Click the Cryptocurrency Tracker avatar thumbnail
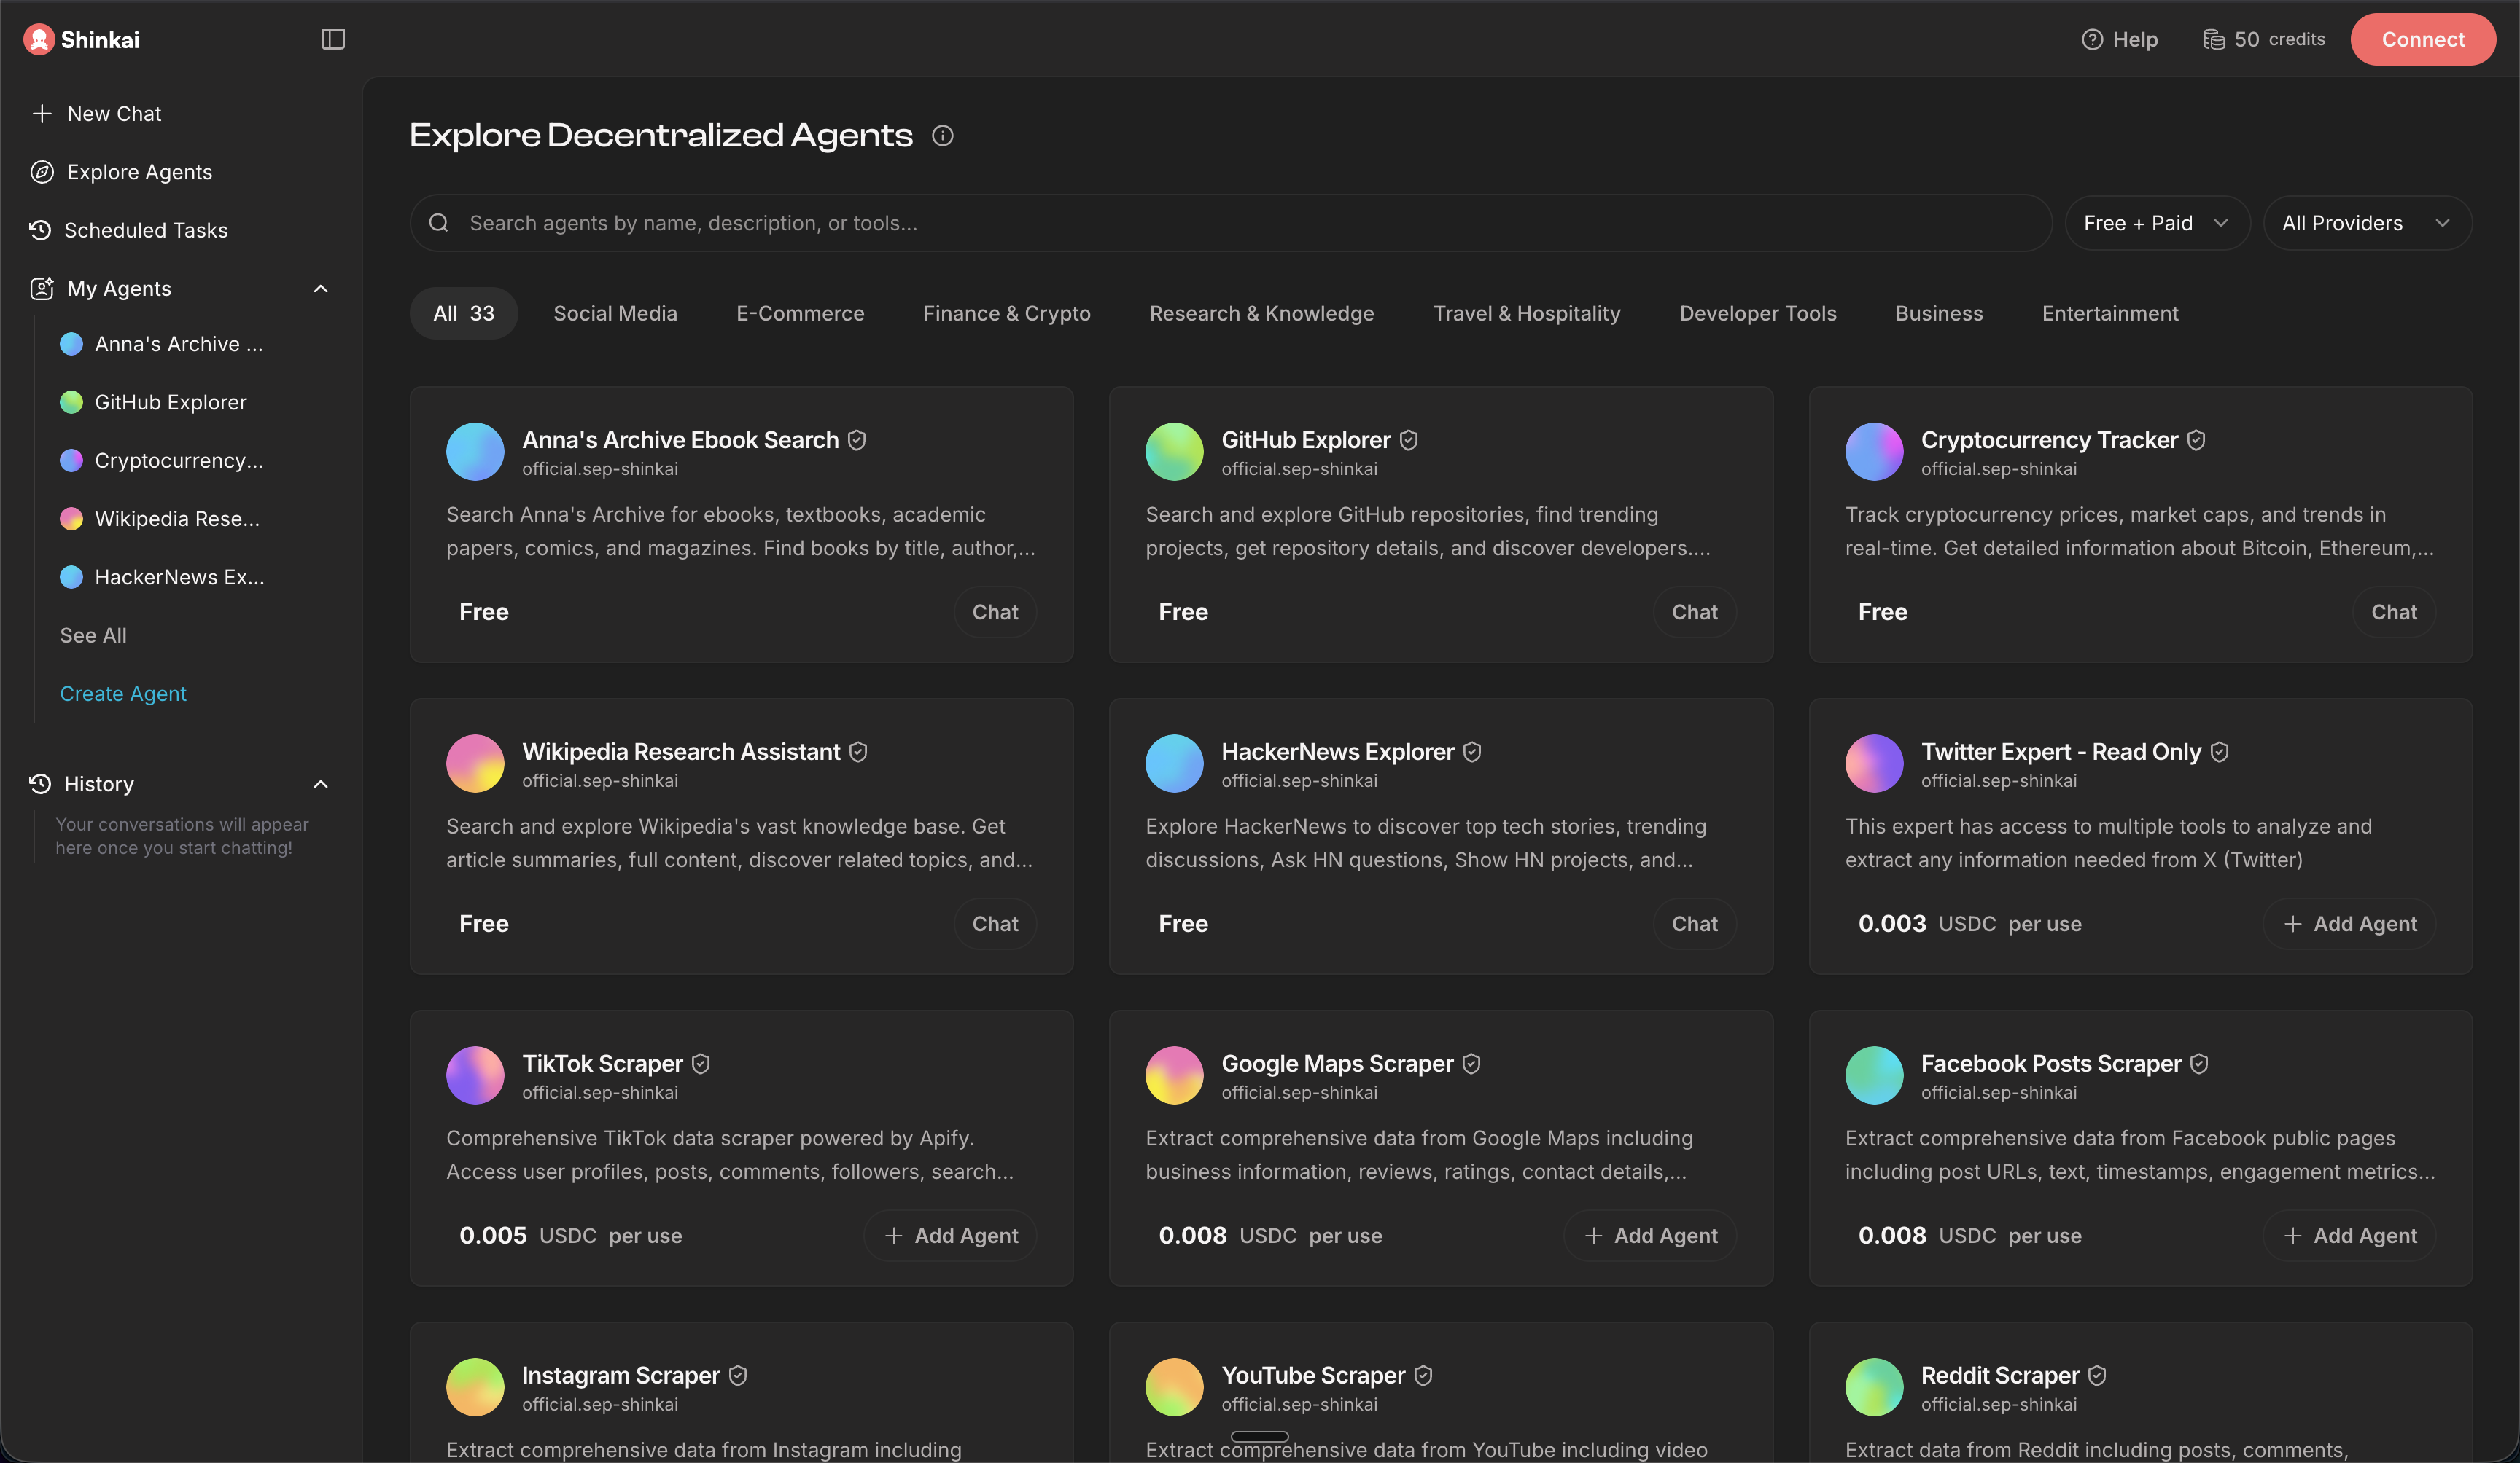The width and height of the screenshot is (2520, 1463). [x=1875, y=451]
